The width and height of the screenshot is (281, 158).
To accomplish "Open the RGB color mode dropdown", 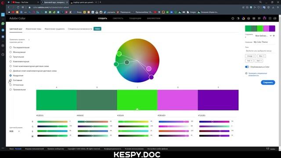I will click(14, 131).
